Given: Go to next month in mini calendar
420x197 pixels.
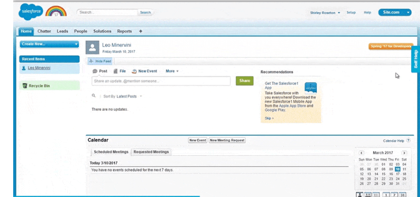Looking at the screenshot, I should (x=404, y=153).
